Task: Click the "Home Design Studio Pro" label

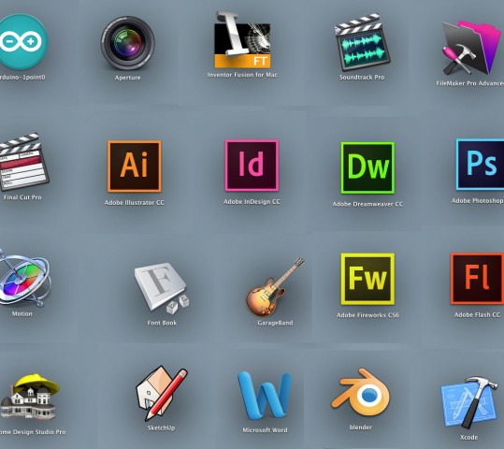Action: [x=33, y=431]
